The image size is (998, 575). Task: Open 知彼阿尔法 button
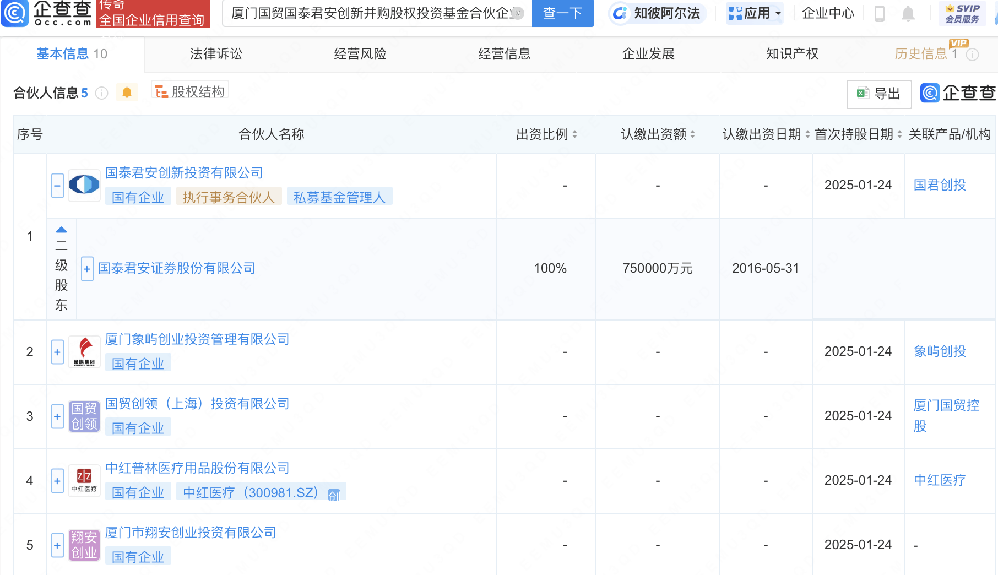point(657,13)
